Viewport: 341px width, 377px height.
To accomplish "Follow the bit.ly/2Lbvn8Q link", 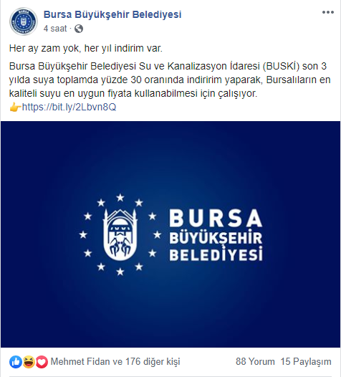I will tap(69, 107).
